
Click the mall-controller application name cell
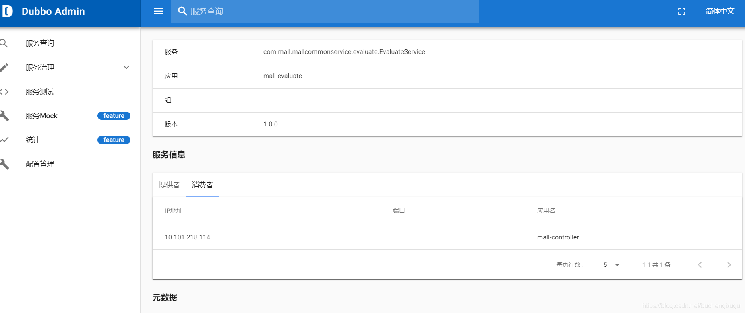558,237
